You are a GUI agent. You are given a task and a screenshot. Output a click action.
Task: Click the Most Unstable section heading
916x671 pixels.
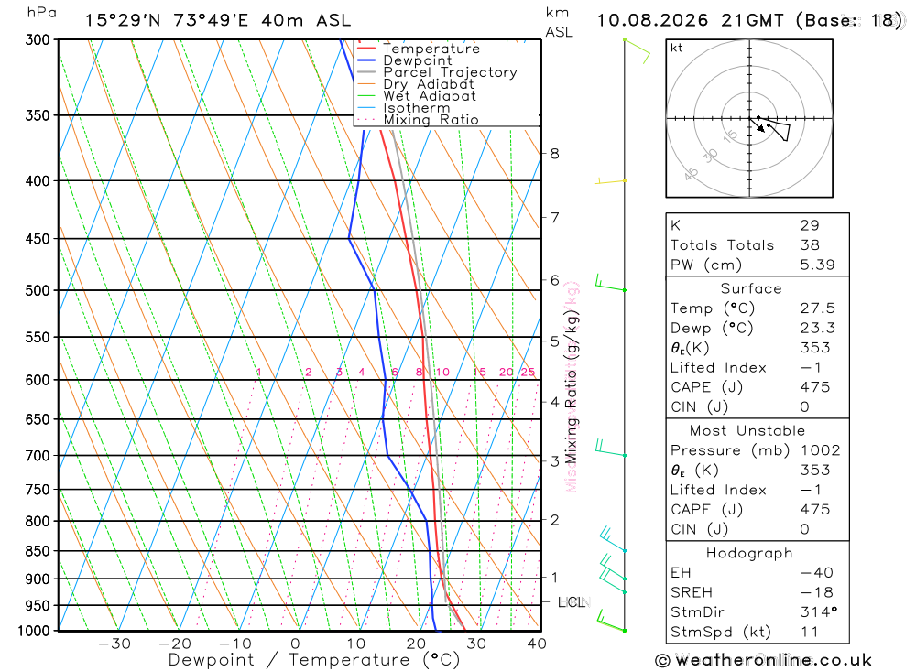pos(747,431)
